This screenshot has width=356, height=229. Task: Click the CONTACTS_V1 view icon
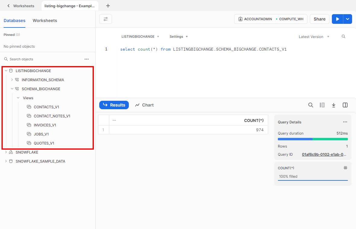[29, 107]
